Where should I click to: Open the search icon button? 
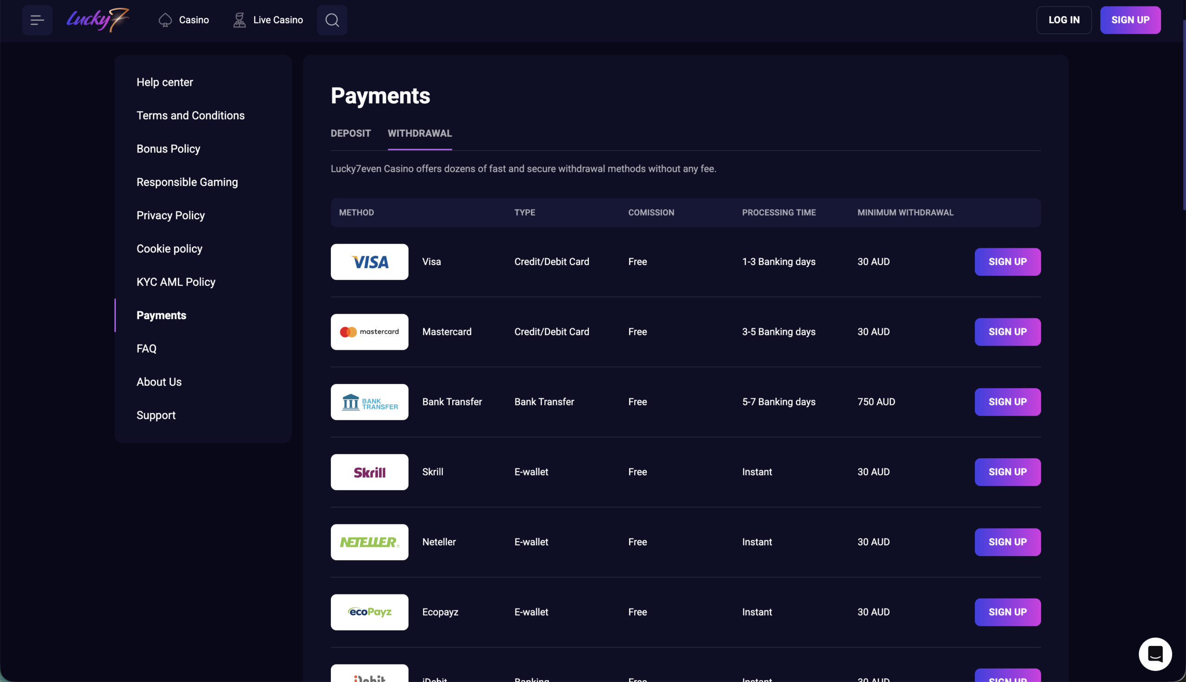pos(332,20)
